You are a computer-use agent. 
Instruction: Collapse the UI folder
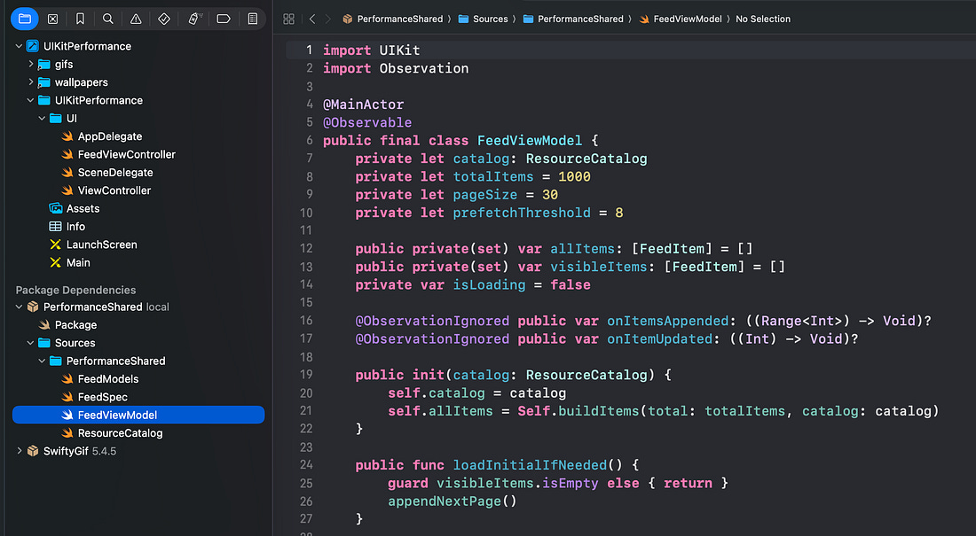tap(42, 118)
